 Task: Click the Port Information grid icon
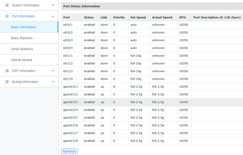point(7,16)
